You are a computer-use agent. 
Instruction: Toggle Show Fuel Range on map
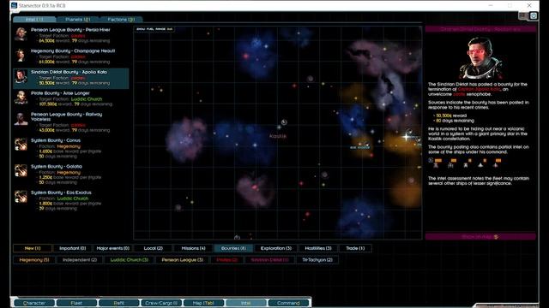pyautogui.click(x=154, y=29)
